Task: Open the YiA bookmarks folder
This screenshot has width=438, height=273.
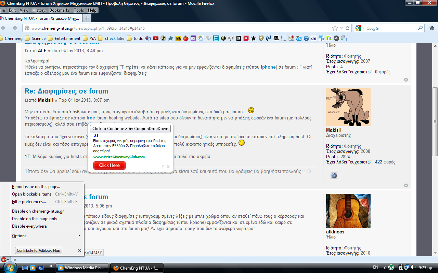Action: tap(90, 38)
